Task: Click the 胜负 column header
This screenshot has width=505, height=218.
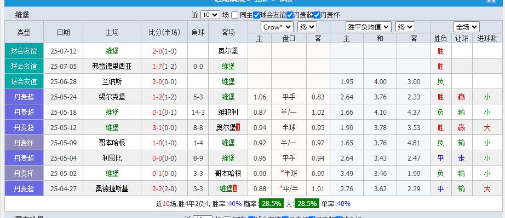Action: point(440,39)
